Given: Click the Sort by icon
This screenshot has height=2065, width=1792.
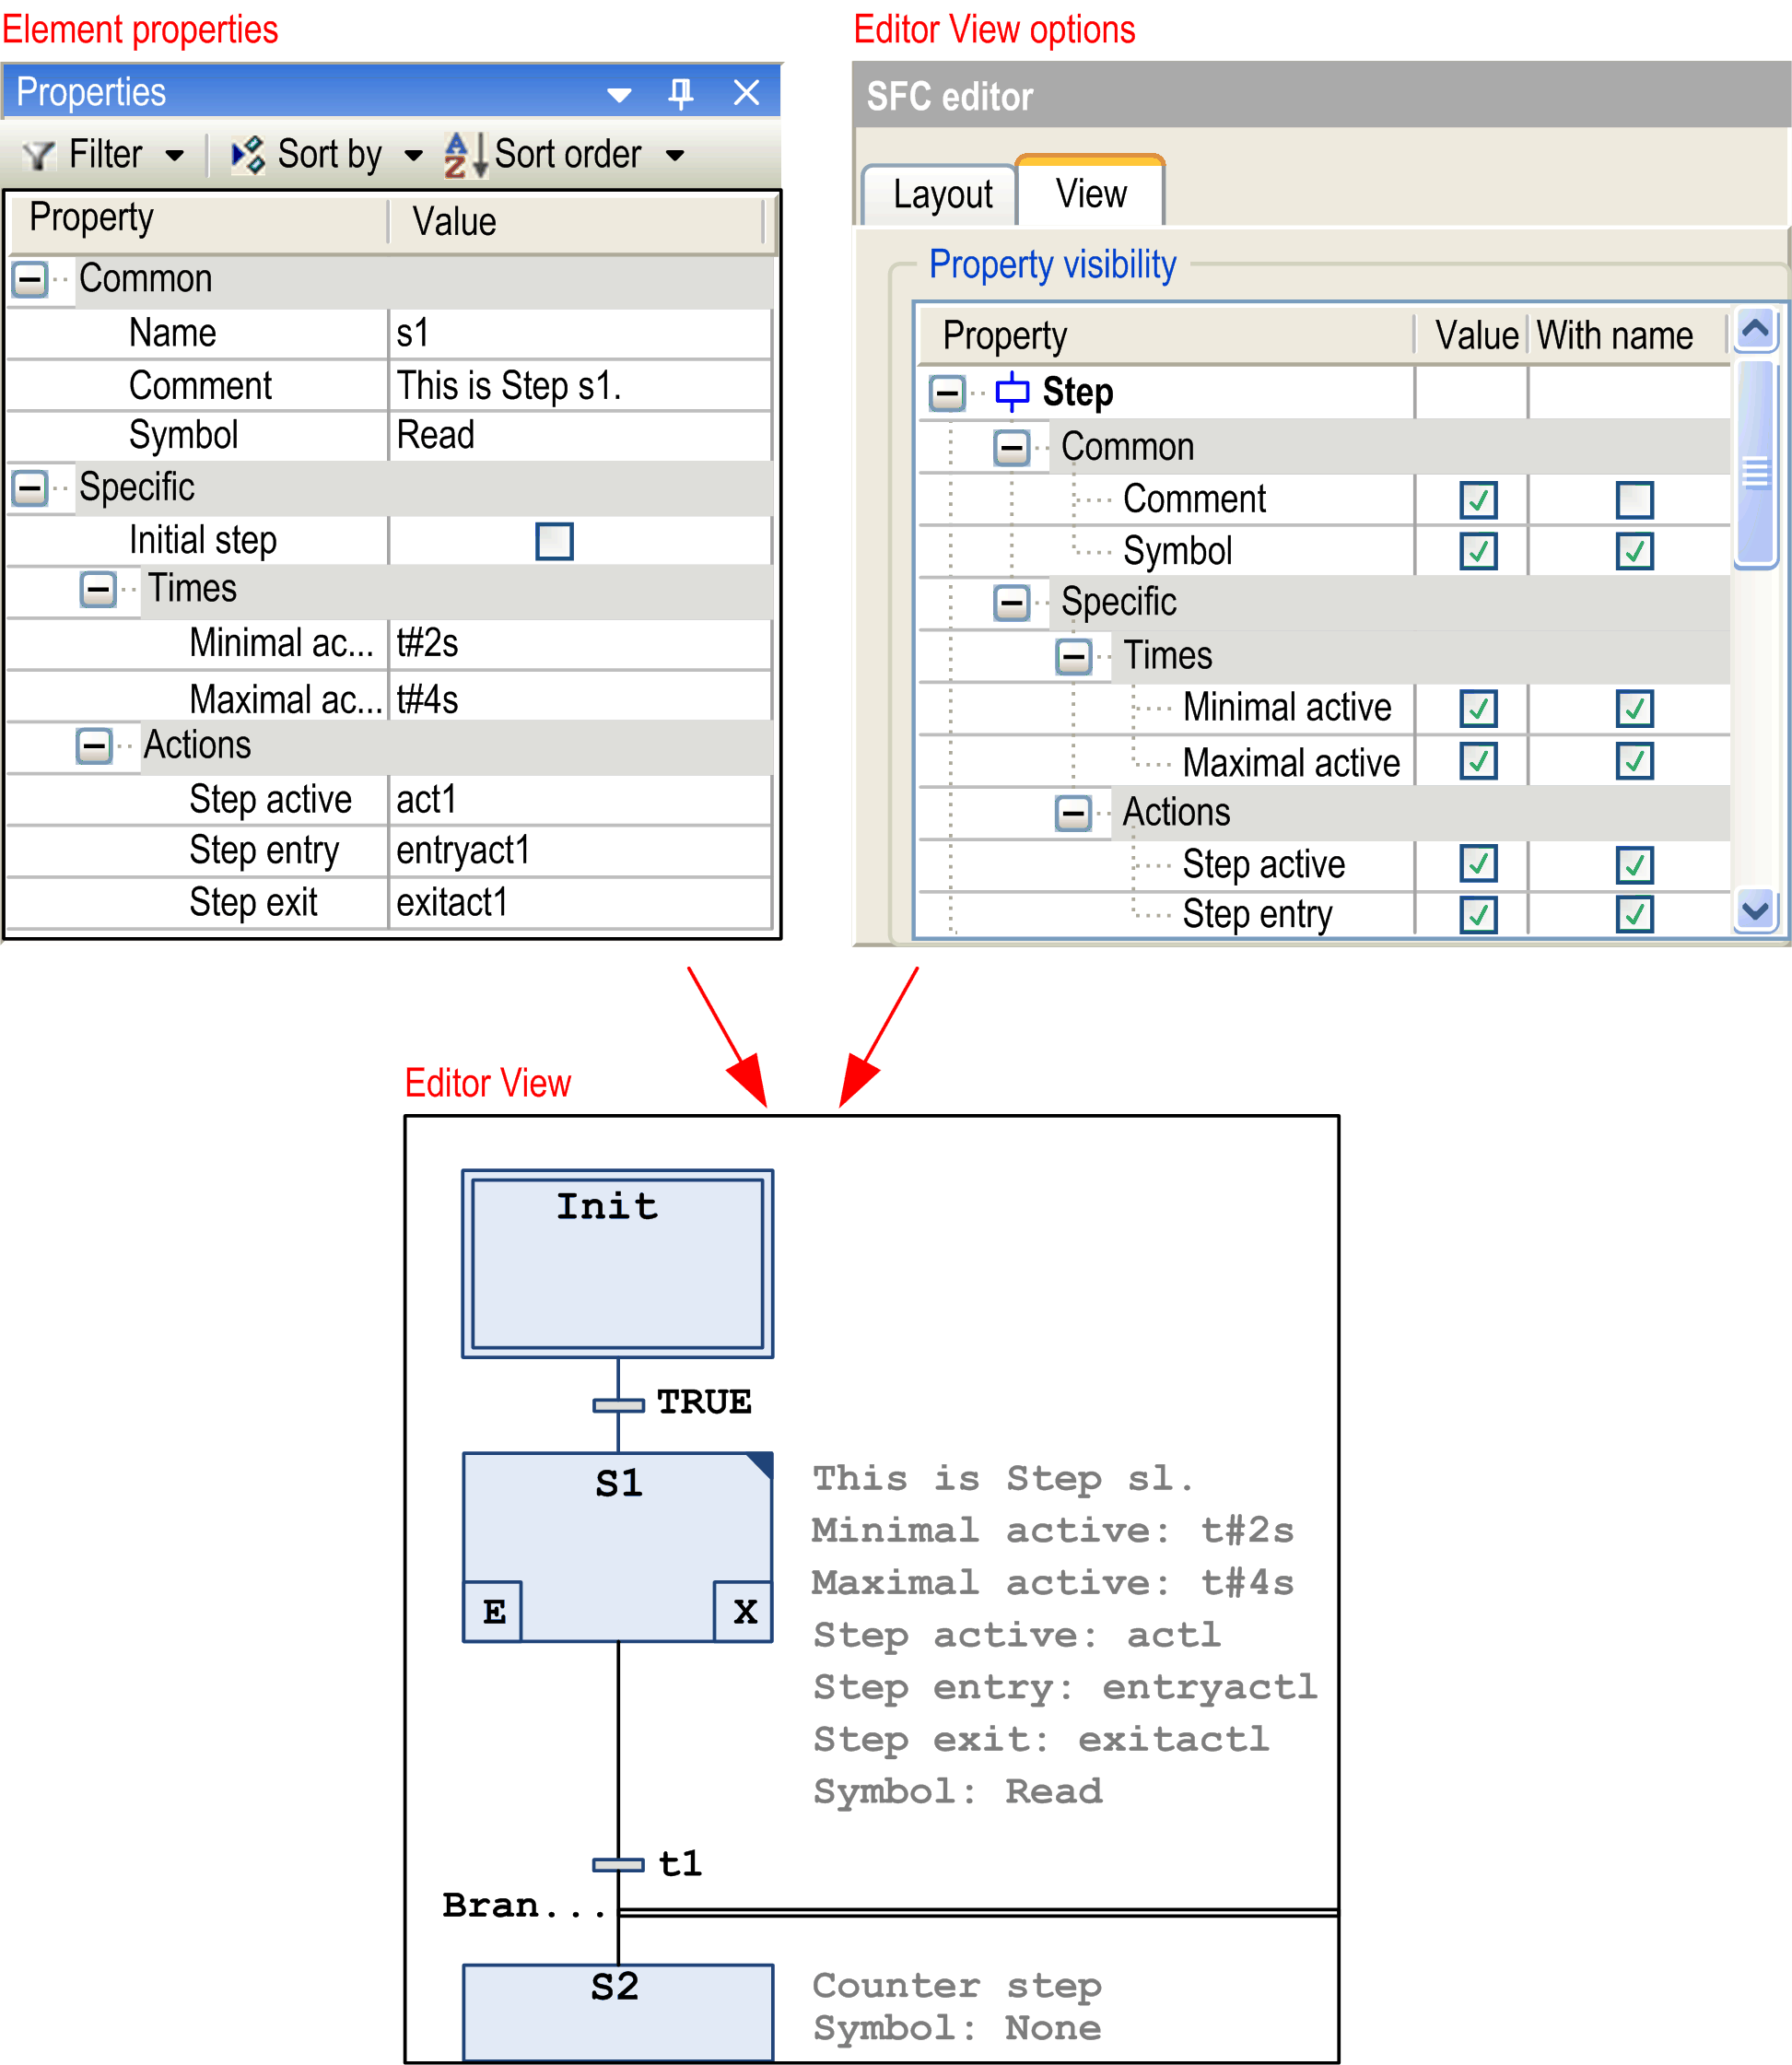Looking at the screenshot, I should [x=248, y=155].
